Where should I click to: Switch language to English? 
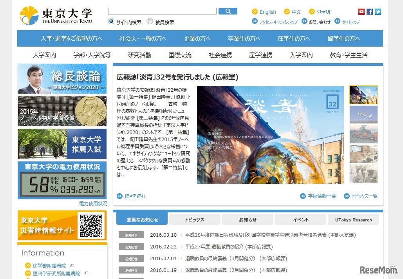[267, 12]
